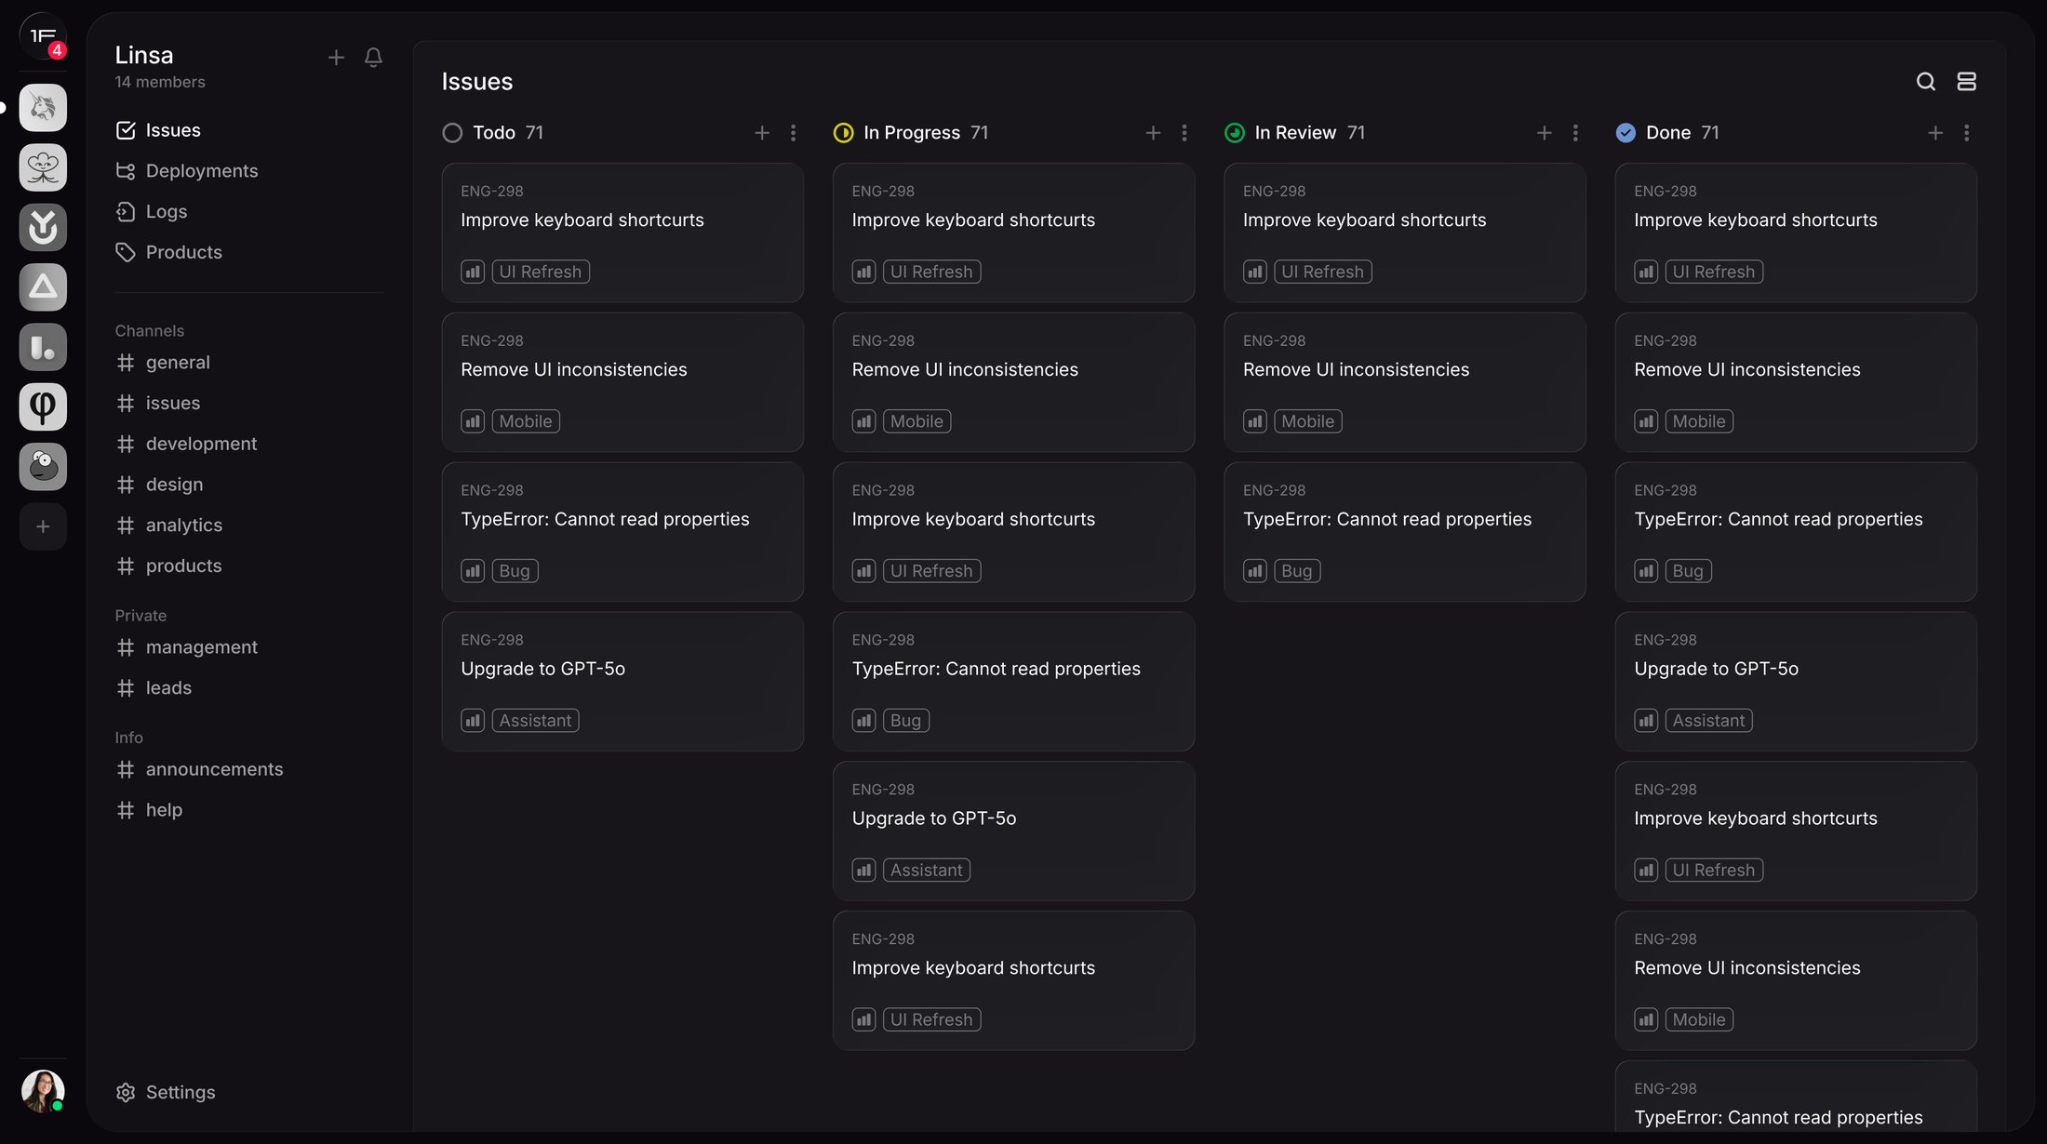Open the general channel

click(x=163, y=363)
